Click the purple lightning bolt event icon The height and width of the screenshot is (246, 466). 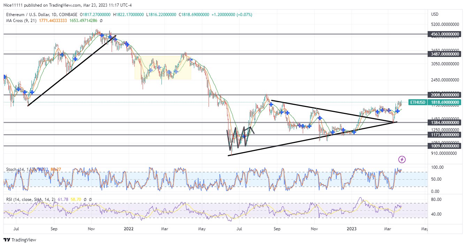(x=402, y=160)
